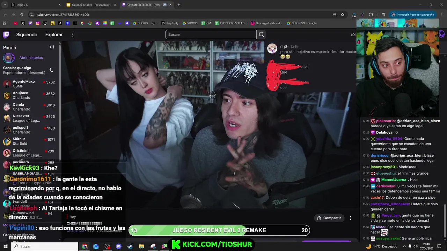Open Anujbost channel in sidebar
447x251 pixels.
pyautogui.click(x=29, y=95)
